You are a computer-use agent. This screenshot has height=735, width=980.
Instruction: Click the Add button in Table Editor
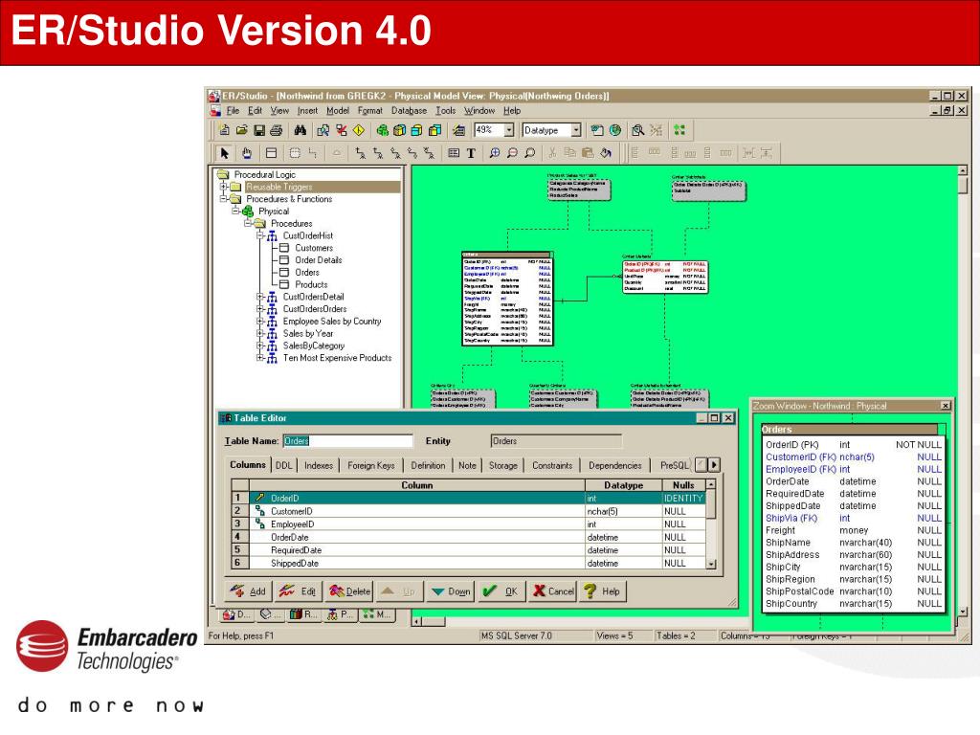(248, 591)
